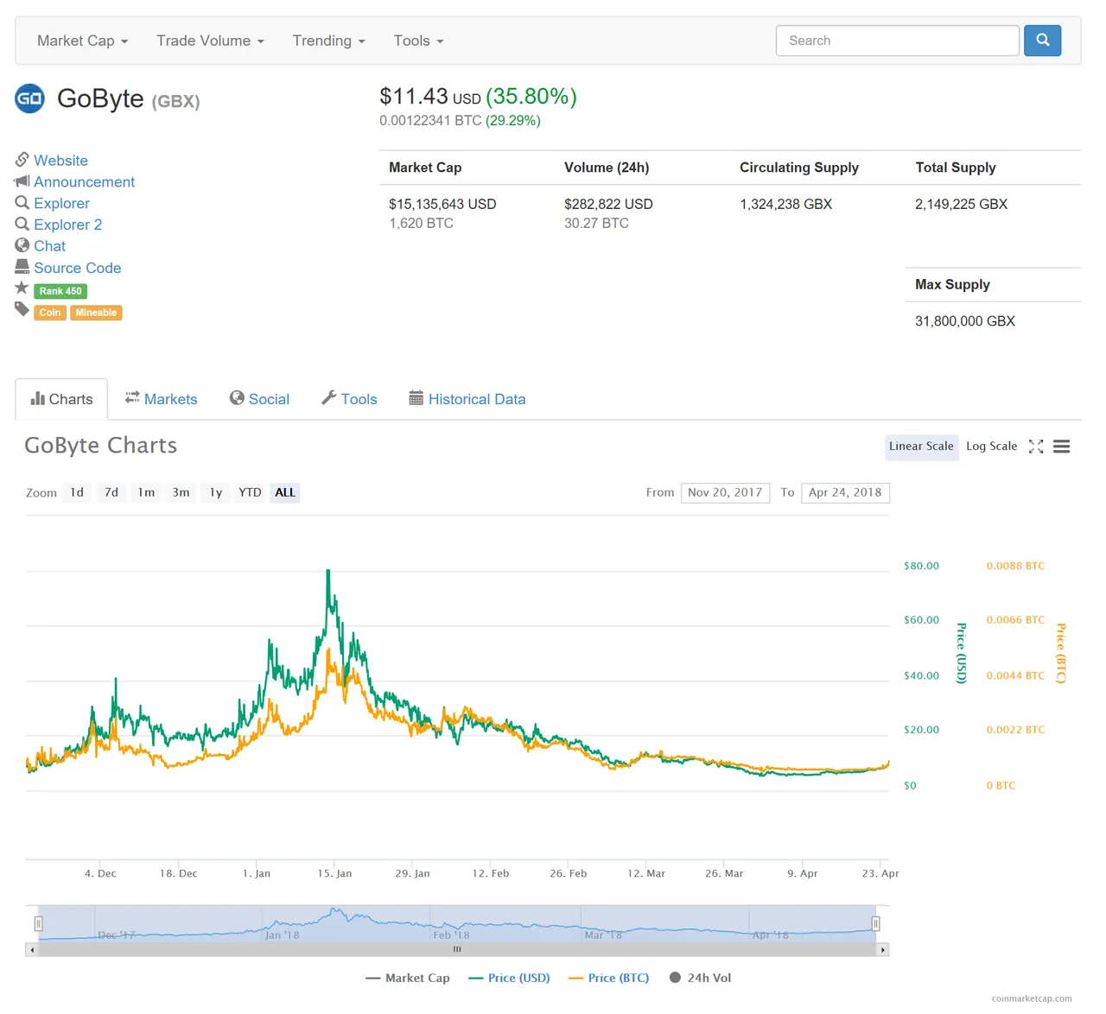The image size is (1106, 1014).
Task: Select the 1m zoom range
Action: tap(146, 492)
